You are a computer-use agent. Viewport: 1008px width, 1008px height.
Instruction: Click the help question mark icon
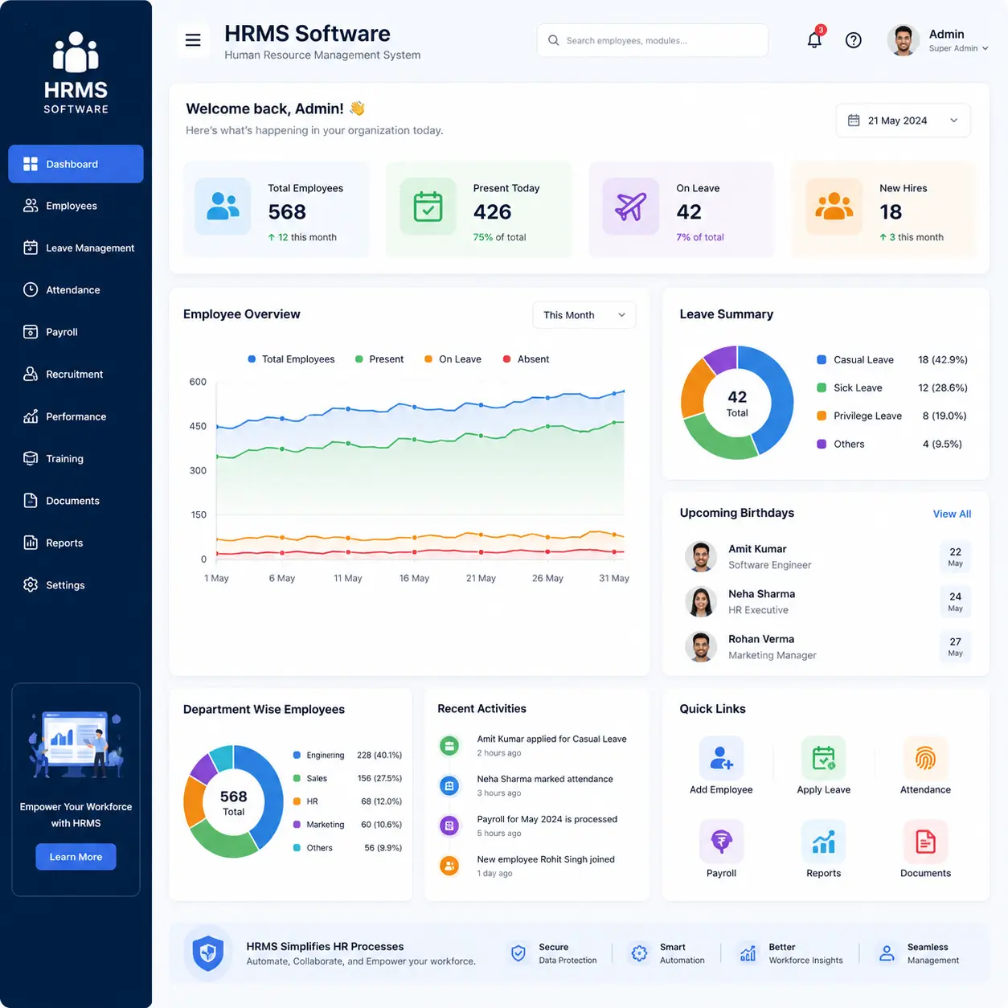(x=854, y=40)
